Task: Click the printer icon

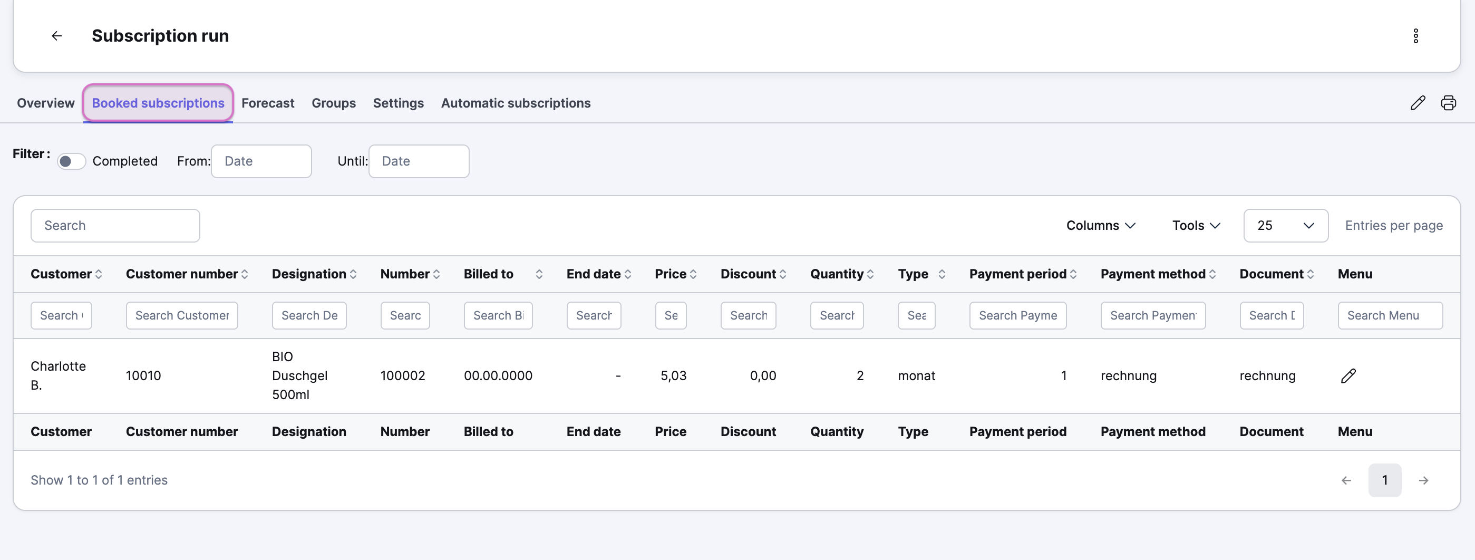Action: click(1448, 103)
